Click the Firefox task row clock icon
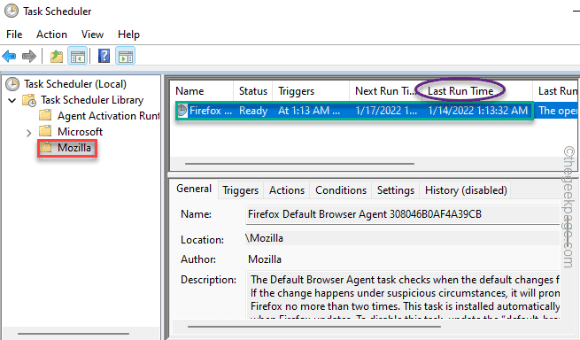 182,111
